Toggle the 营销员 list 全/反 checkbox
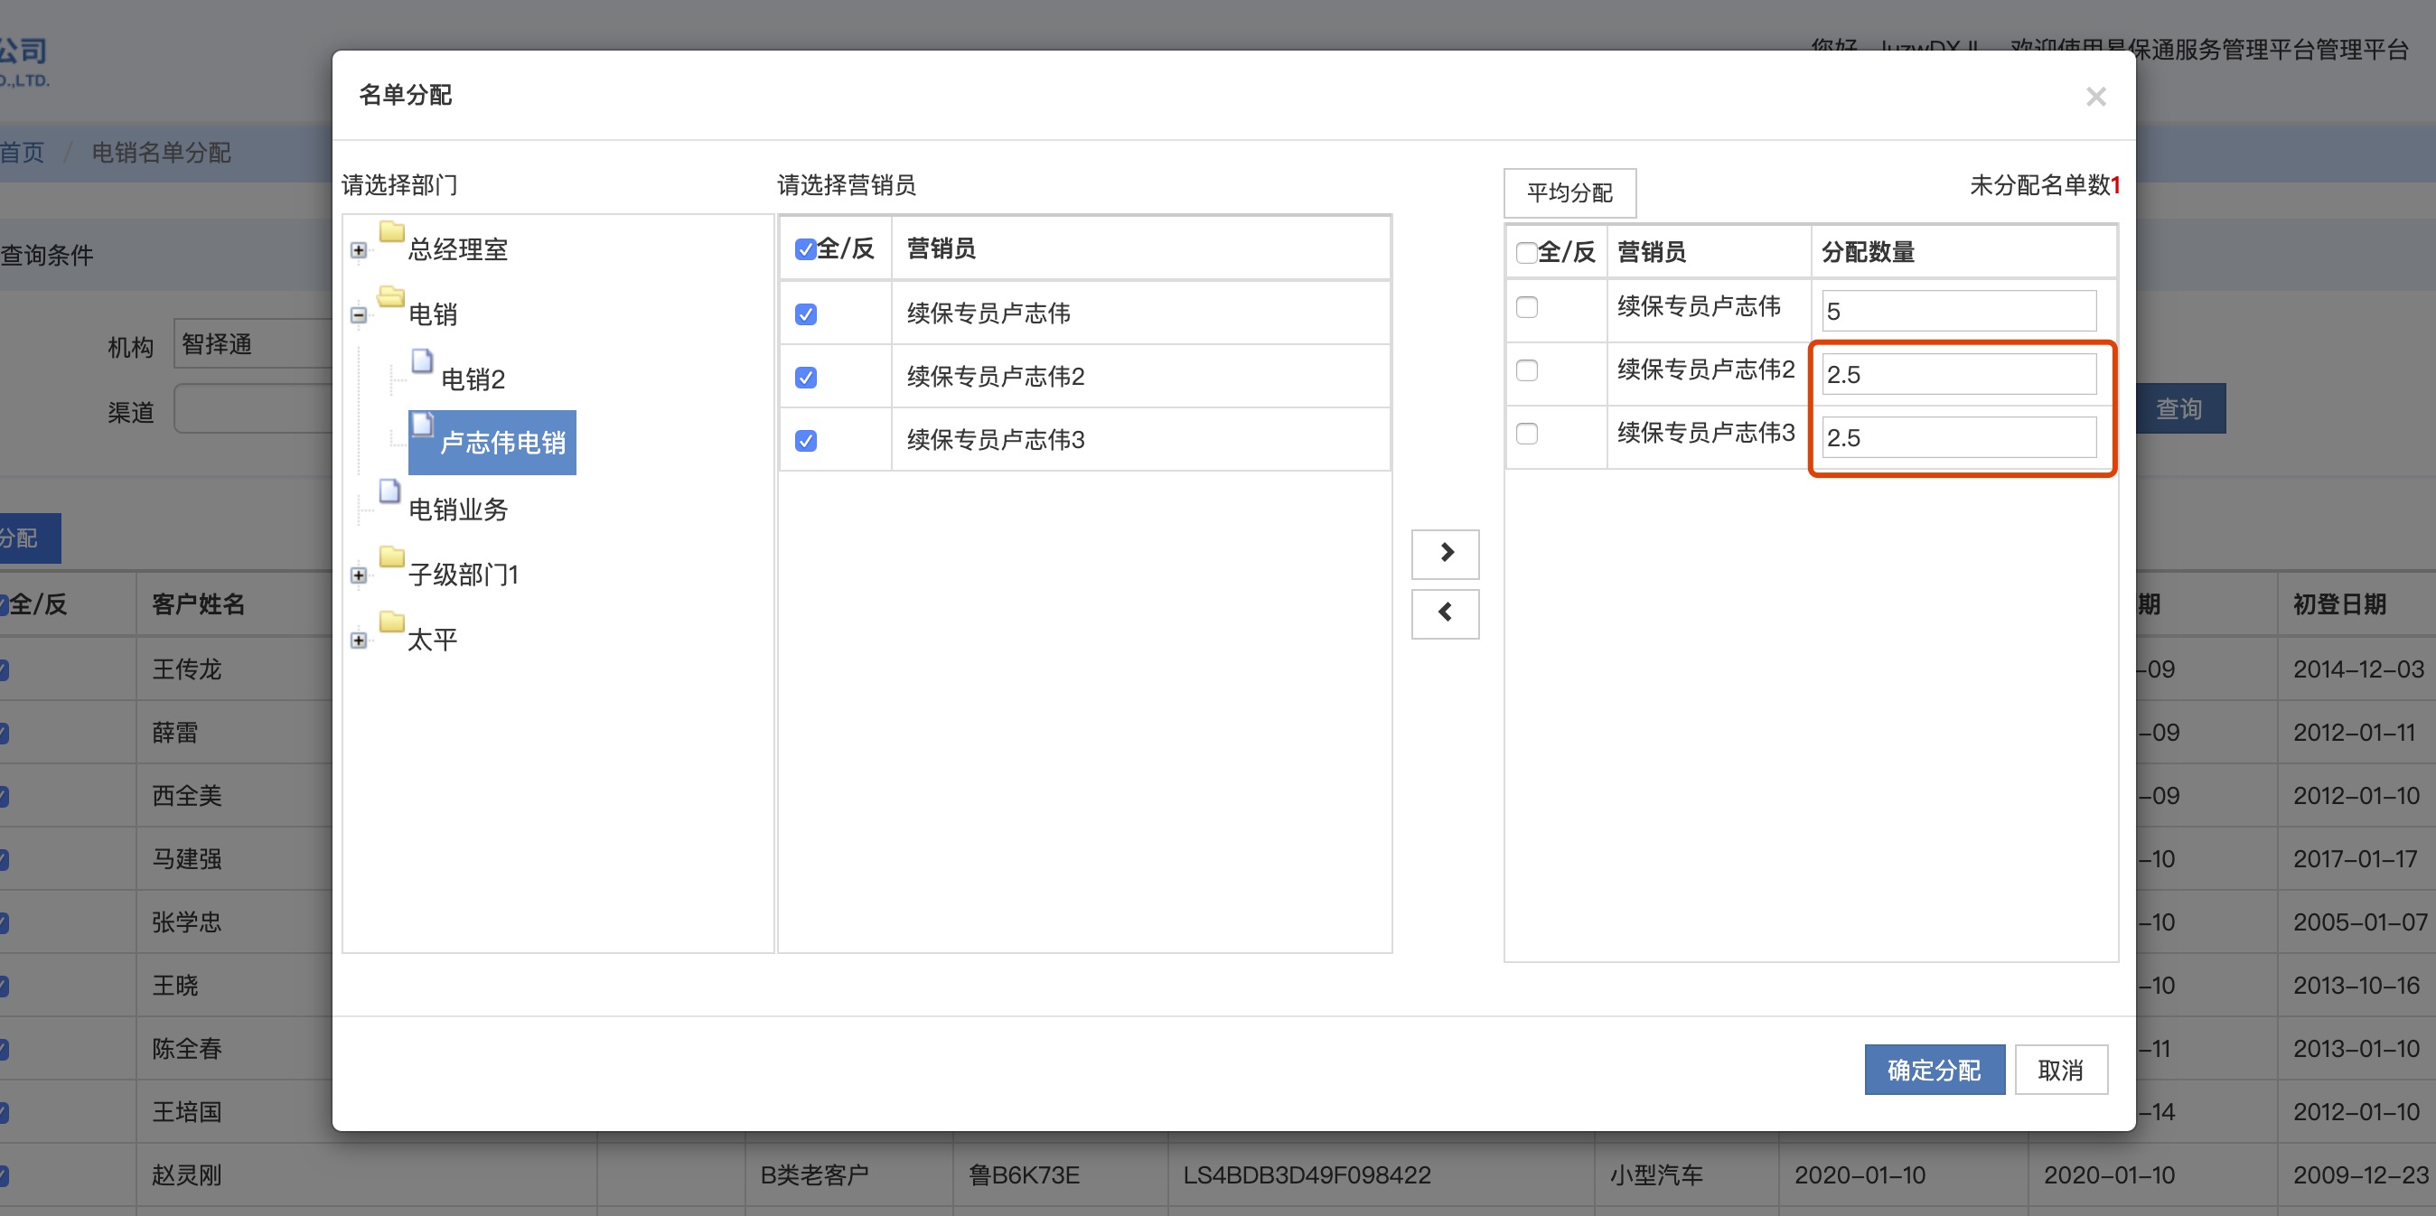The height and width of the screenshot is (1216, 2436). tap(806, 249)
